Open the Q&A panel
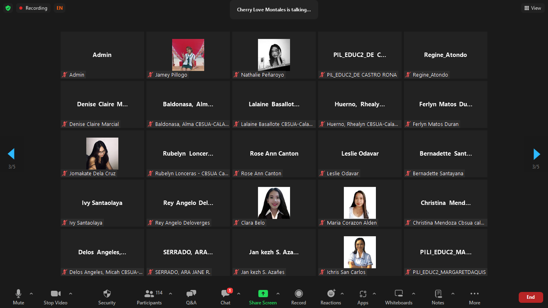The width and height of the screenshot is (548, 308). 191,297
